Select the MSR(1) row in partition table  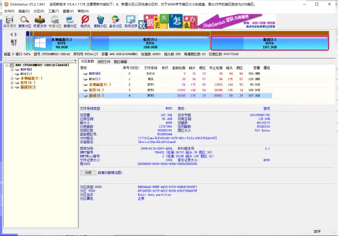[176, 79]
